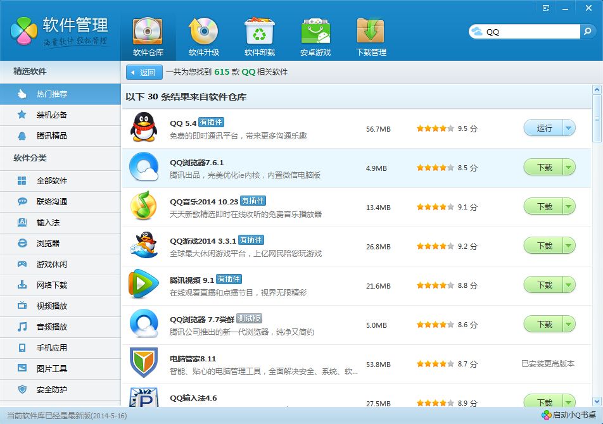Download QQ音乐2014
603x424 pixels.
[543, 207]
